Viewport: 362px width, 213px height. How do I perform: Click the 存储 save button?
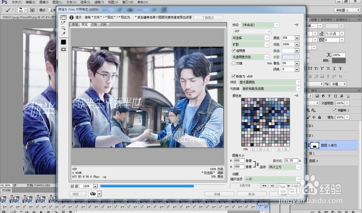[219, 194]
